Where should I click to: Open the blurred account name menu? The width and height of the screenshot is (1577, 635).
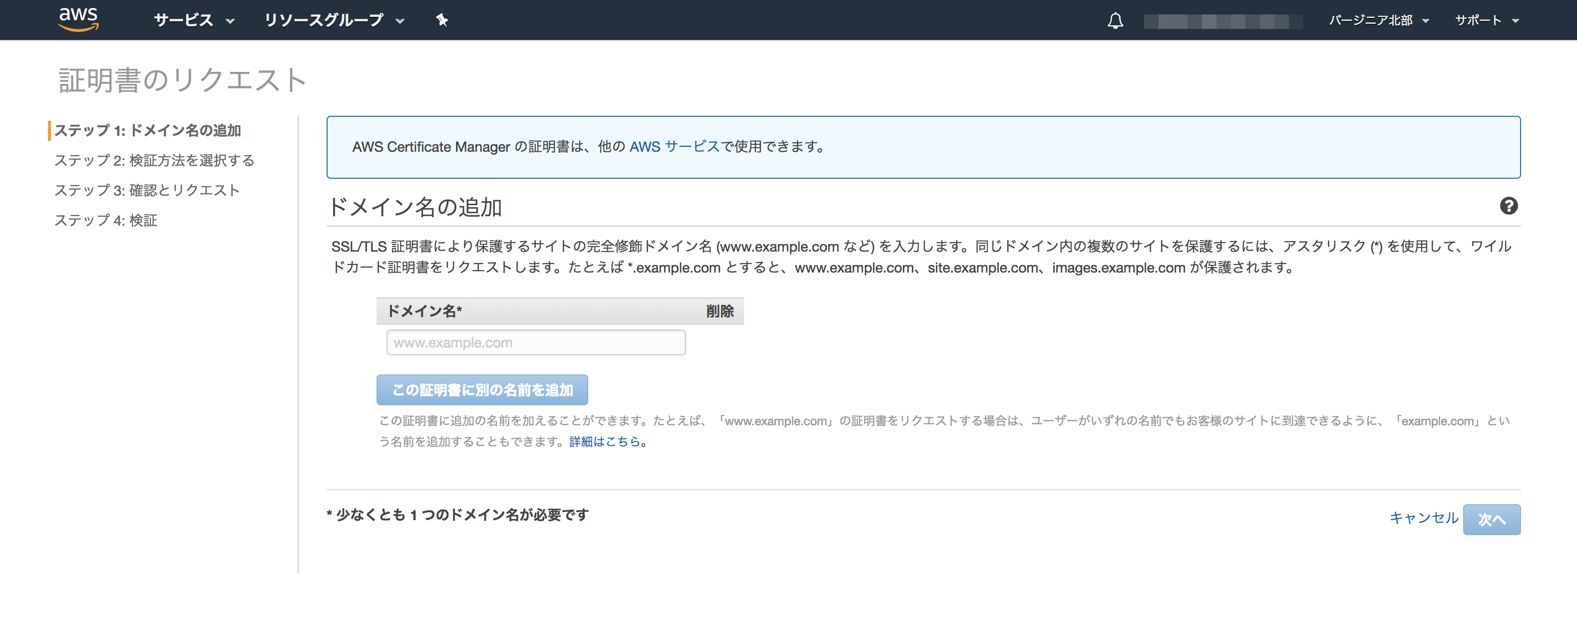pyautogui.click(x=1222, y=21)
